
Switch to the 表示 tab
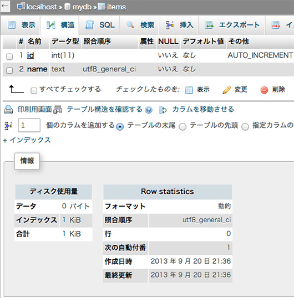tap(21, 25)
